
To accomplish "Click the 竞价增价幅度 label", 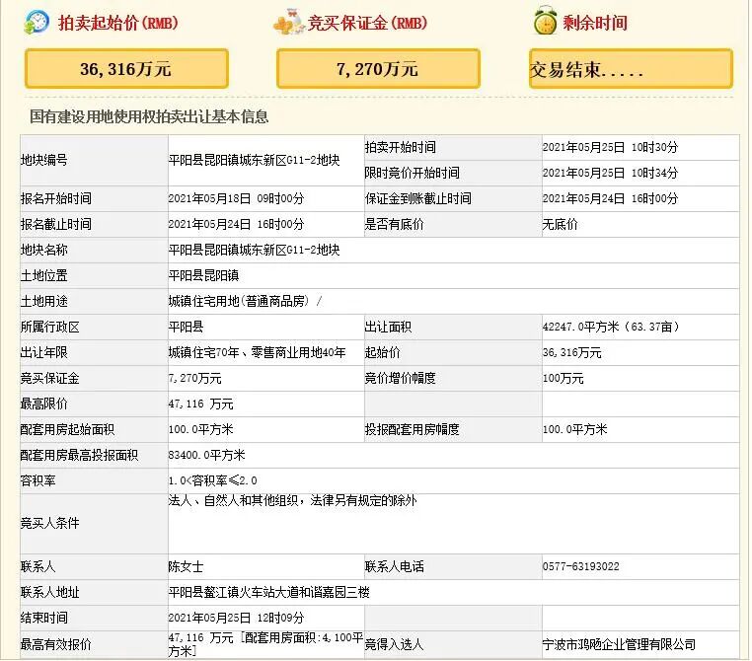I will [401, 379].
